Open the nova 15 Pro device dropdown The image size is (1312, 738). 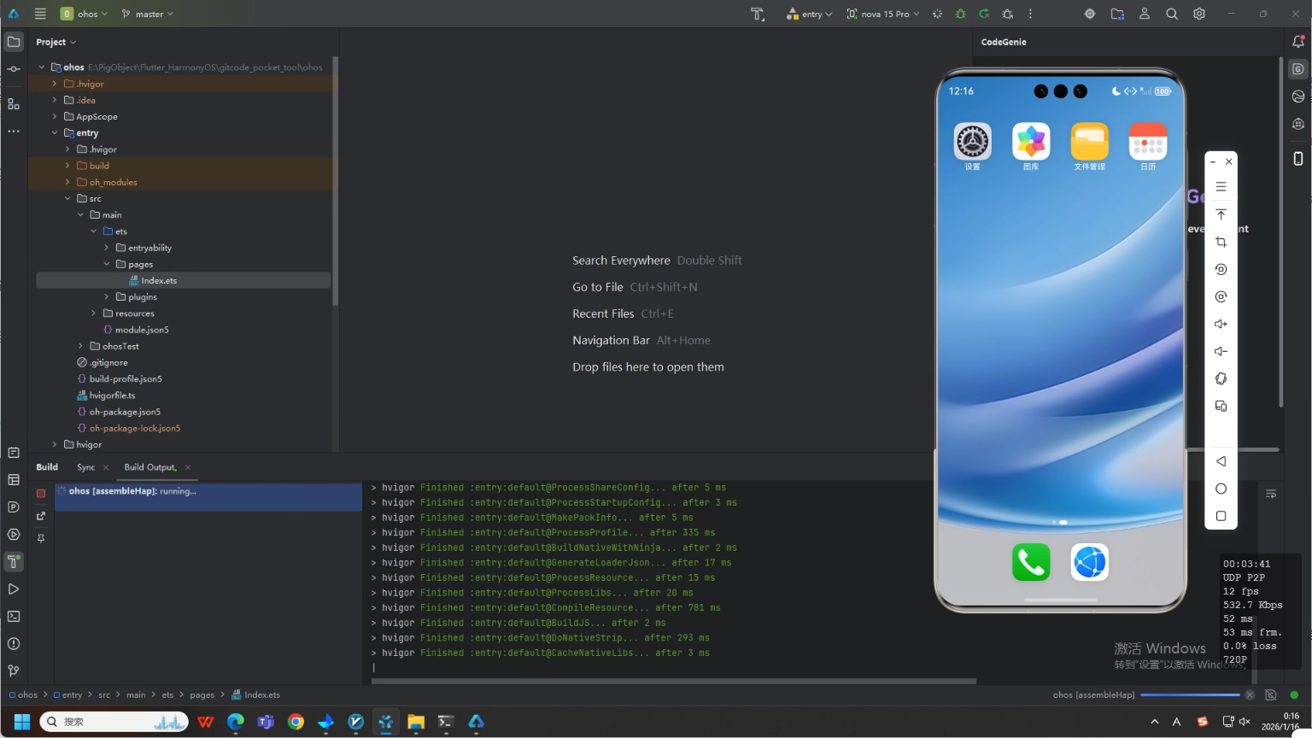pyautogui.click(x=883, y=14)
